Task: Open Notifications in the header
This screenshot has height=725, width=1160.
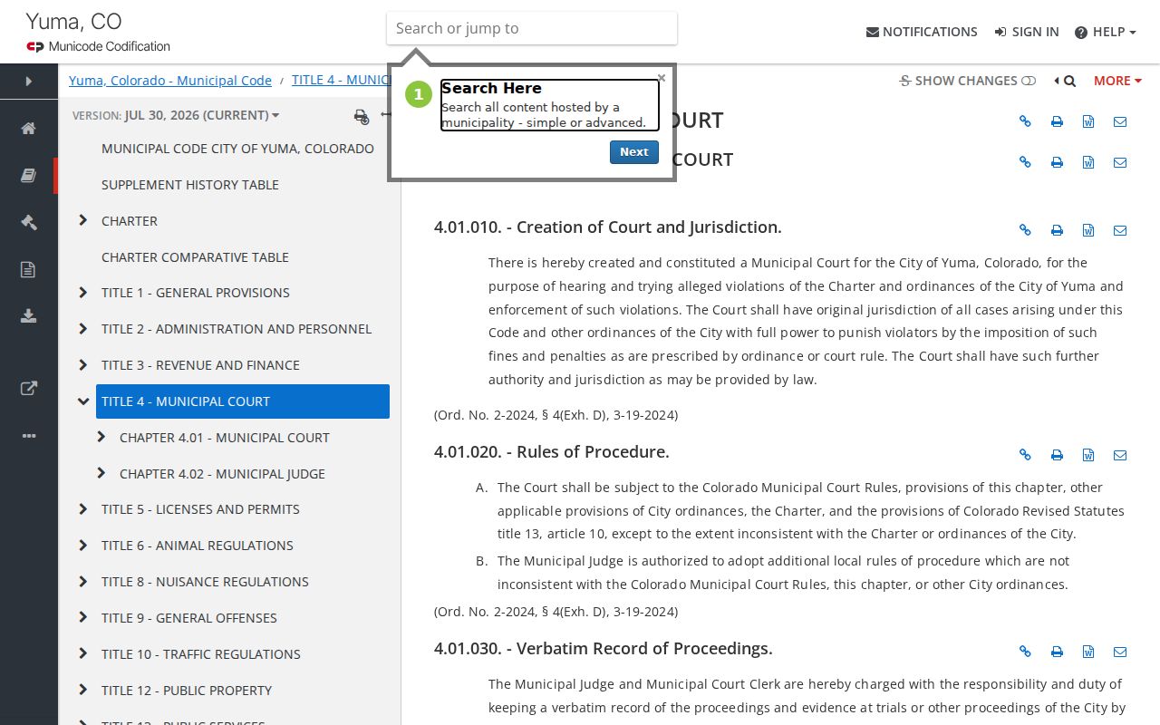Action: [x=922, y=32]
